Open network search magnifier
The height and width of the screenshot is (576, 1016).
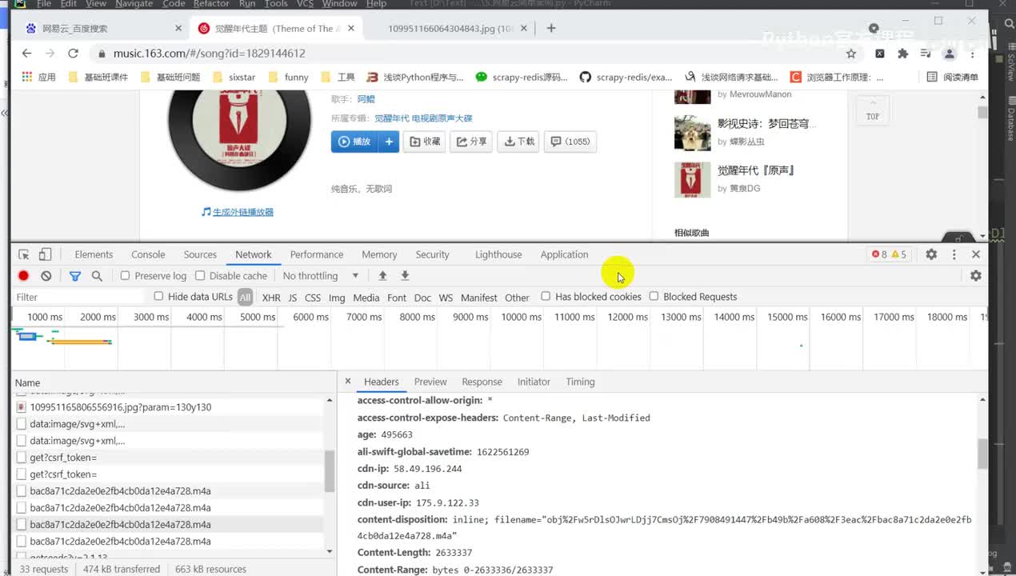(x=97, y=276)
